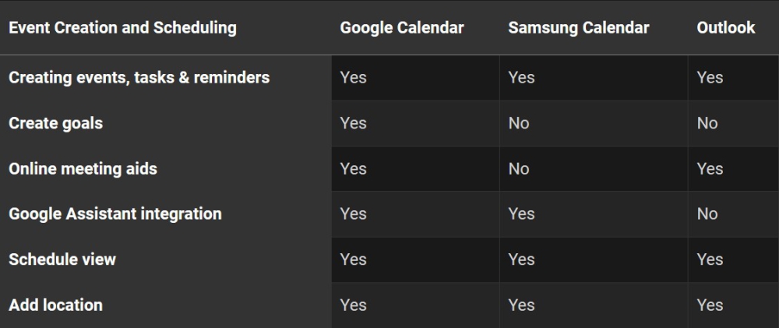Click Outlook's Yes for Online meeting aids
Viewport: 779px width, 328px height.
(710, 168)
